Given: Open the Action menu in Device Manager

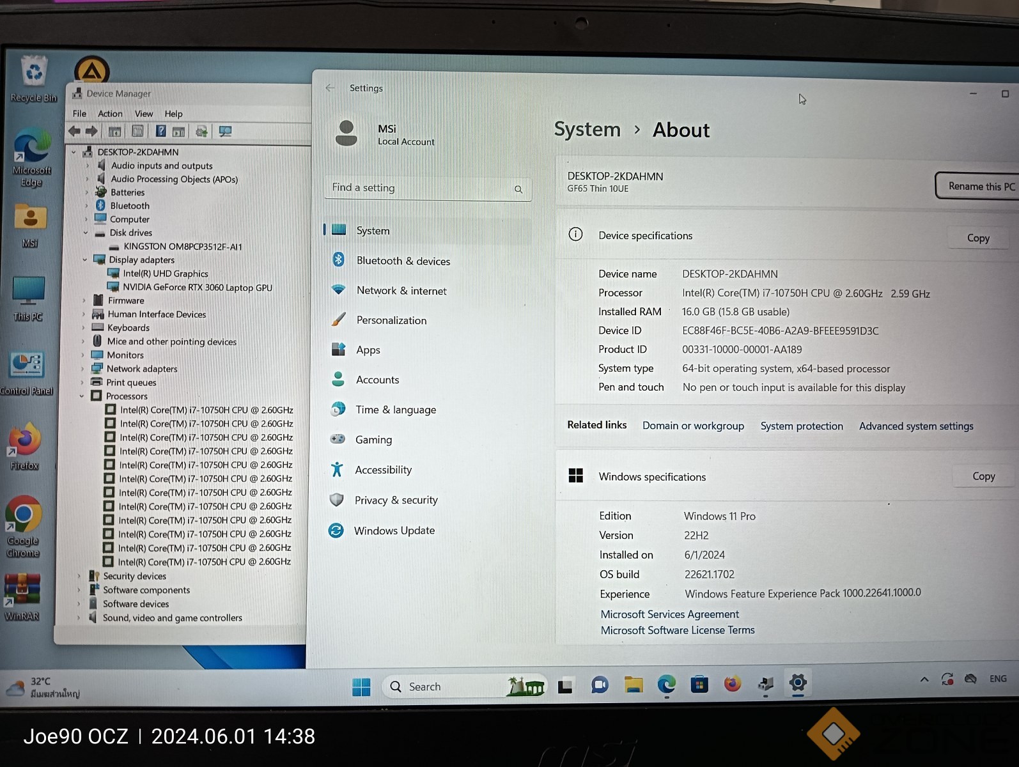Looking at the screenshot, I should click(x=110, y=114).
